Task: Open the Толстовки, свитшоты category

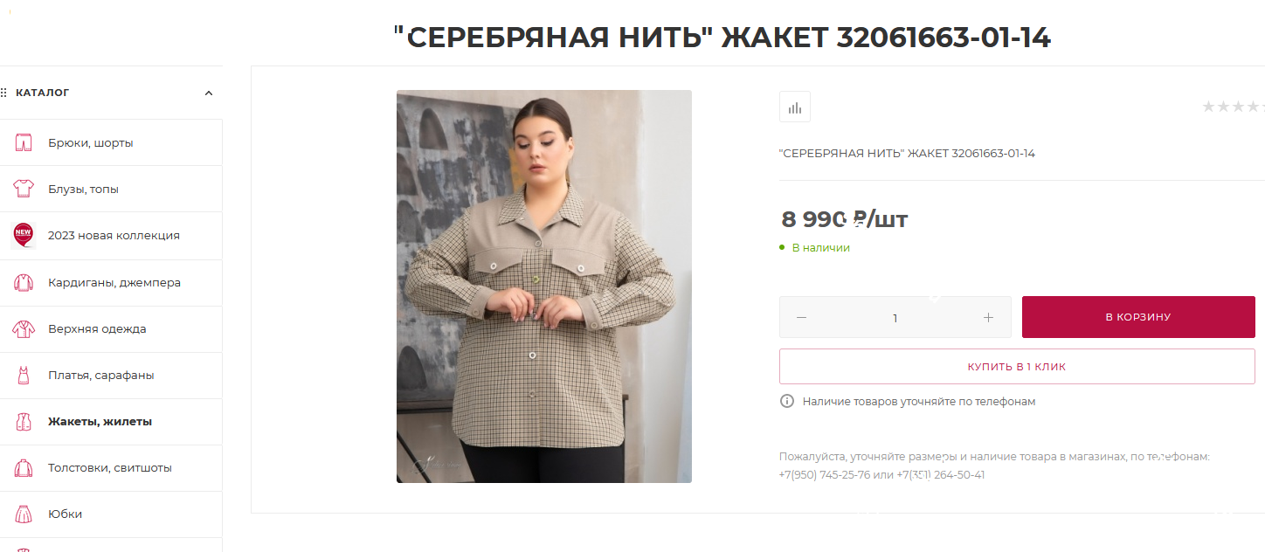Action: [111, 468]
